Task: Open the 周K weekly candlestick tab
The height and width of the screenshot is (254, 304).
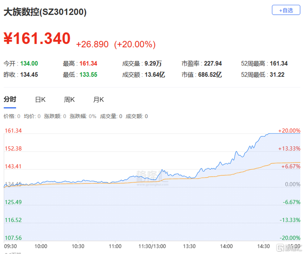Action: 69,100
